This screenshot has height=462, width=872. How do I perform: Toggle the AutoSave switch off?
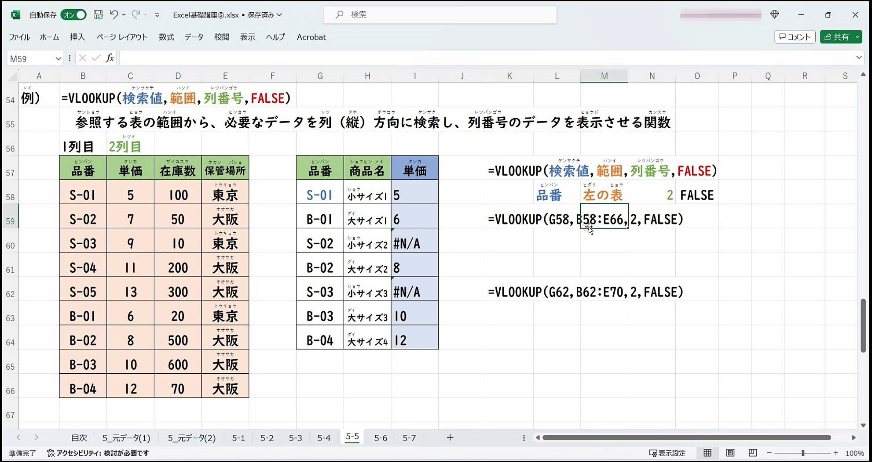click(x=74, y=15)
